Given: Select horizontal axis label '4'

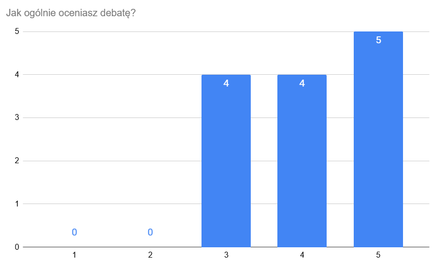Looking at the screenshot, I should coord(302,255).
